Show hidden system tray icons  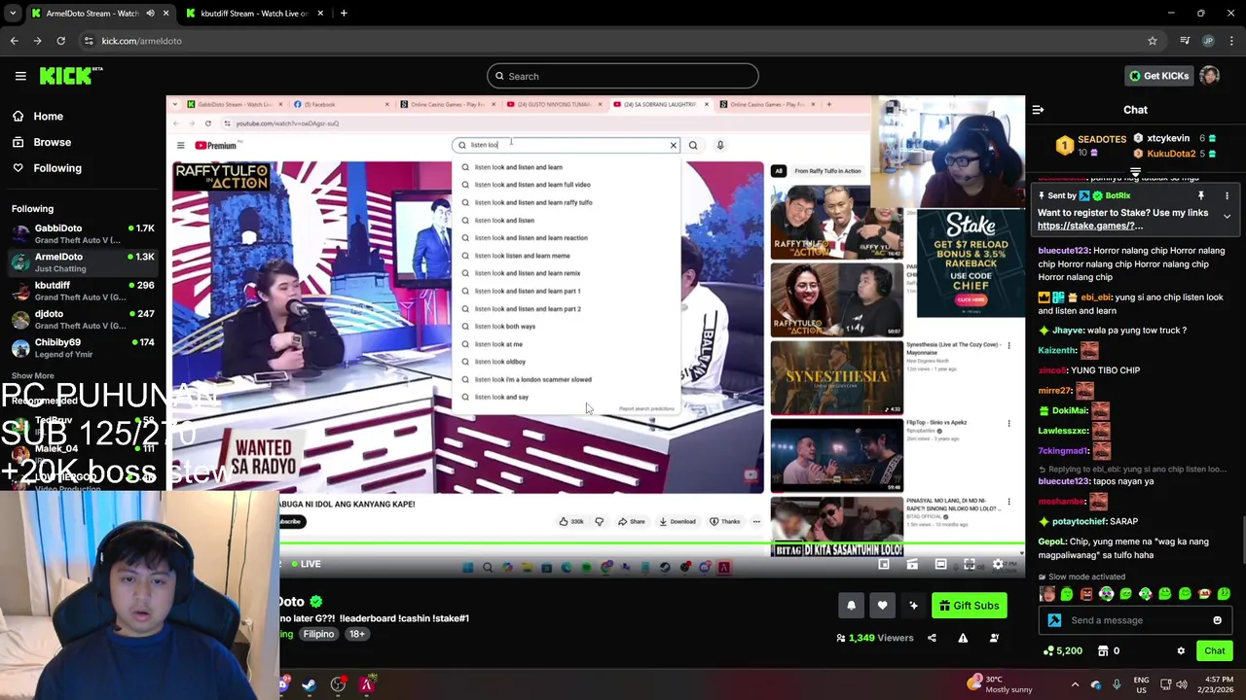pos(1075,684)
